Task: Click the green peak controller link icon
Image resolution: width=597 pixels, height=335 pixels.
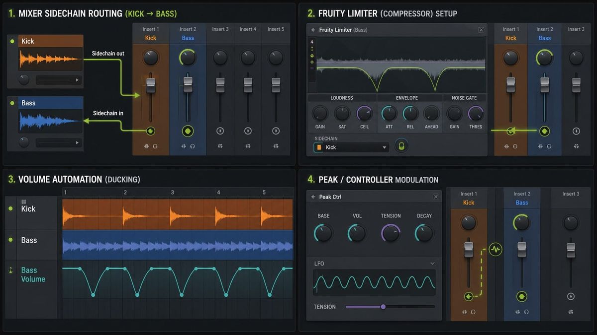Action: [x=495, y=249]
